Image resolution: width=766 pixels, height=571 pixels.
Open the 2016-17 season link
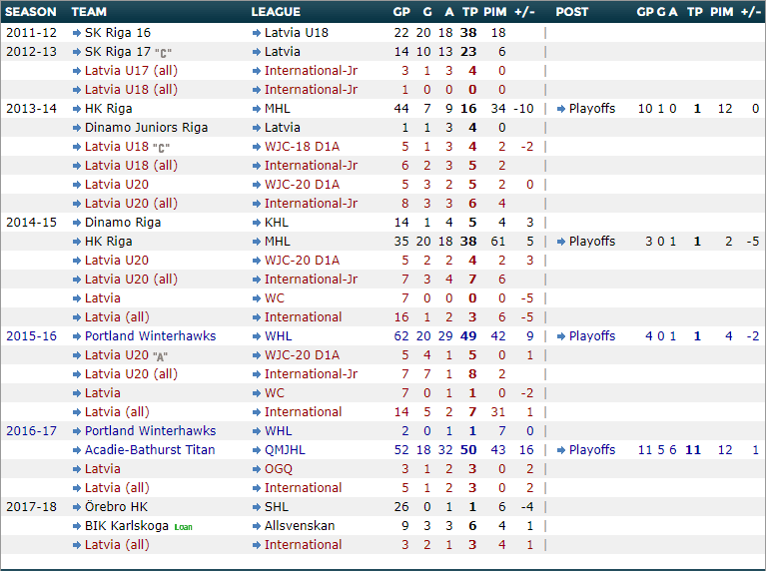point(31,431)
